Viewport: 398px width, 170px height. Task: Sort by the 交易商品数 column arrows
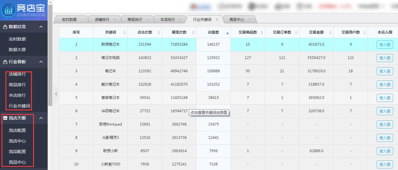coord(262,33)
